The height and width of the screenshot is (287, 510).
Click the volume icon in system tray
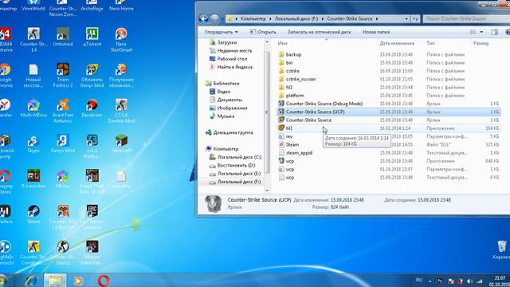click(469, 281)
